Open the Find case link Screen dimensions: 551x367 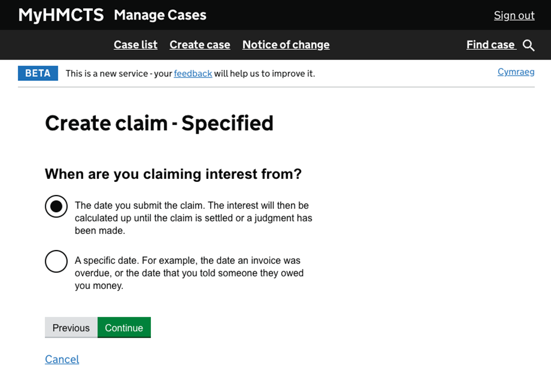click(x=491, y=45)
